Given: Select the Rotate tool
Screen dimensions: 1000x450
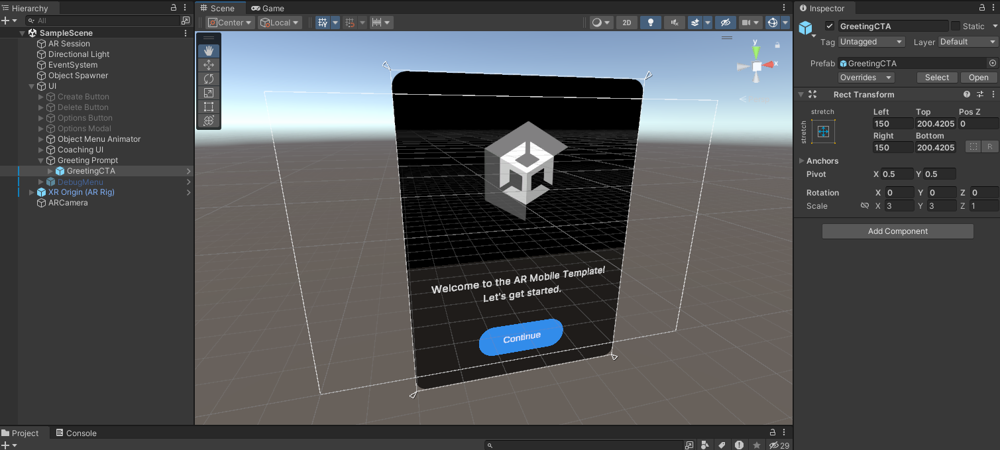Looking at the screenshot, I should click(x=209, y=78).
